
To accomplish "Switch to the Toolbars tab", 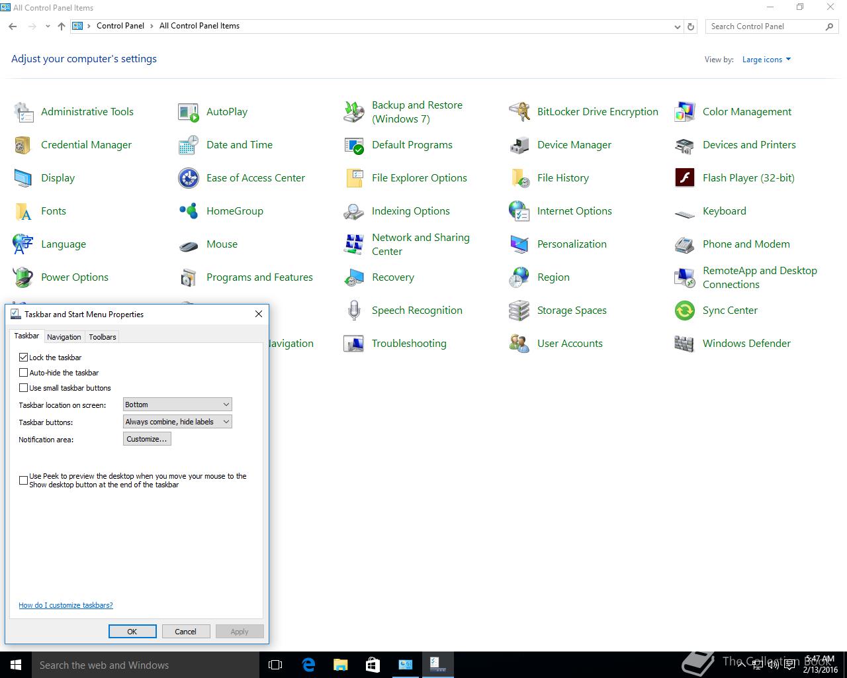I will pos(103,337).
